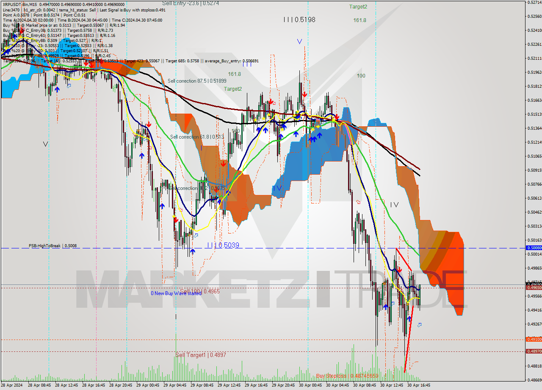Select 'Sell correction 87.5 | 0.51899' label
The width and height of the screenshot is (542, 390).
[197, 81]
